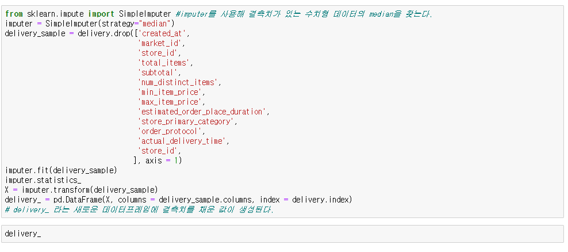This screenshot has height=252, width=568.
Task: Click the X = imputer.transform line
Action: [x=82, y=190]
